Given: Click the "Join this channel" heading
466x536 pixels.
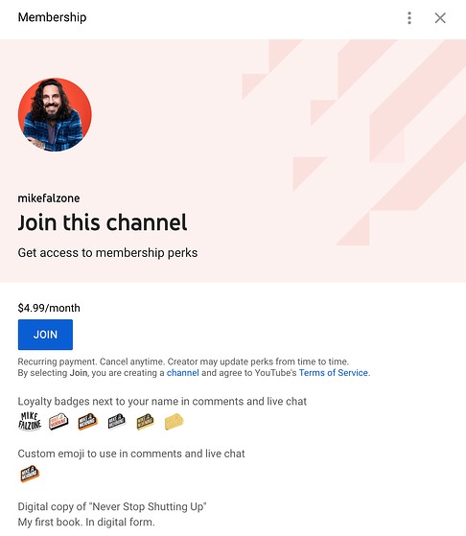Looking at the screenshot, I should pyautogui.click(x=103, y=222).
